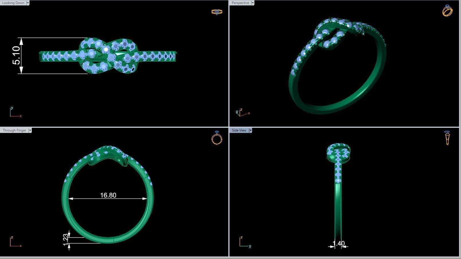Open the Through Finger viewport dropdown arrow
This screenshot has width=461, height=259.
click(30, 130)
